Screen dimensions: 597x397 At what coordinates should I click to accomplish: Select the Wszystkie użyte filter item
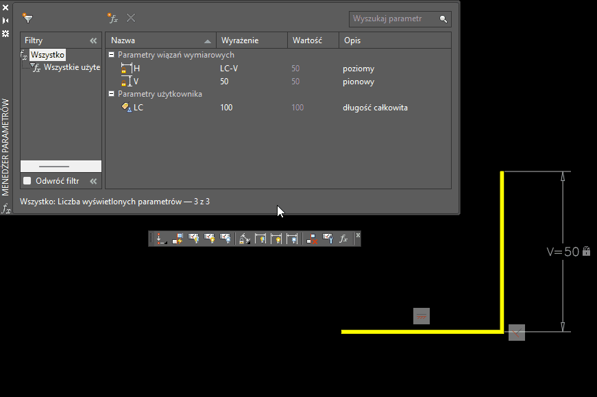(71, 67)
